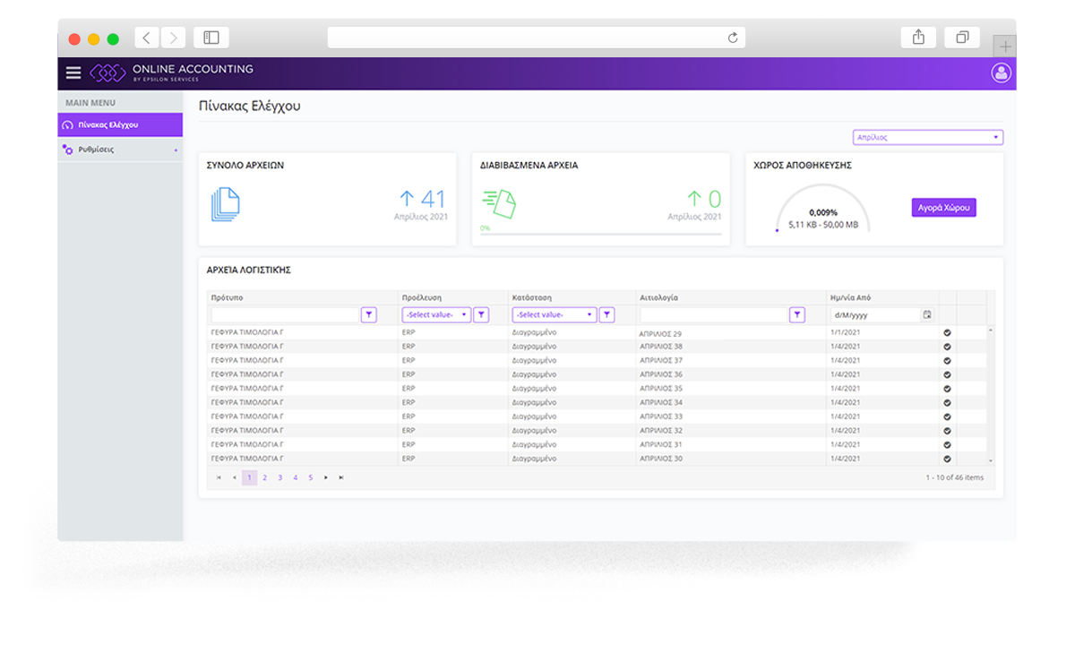Screen dimensions: 1075x661
Task: Toggle the check mark on ΑΠΡΙΛΙΟΣ 36 row
Action: click(948, 374)
